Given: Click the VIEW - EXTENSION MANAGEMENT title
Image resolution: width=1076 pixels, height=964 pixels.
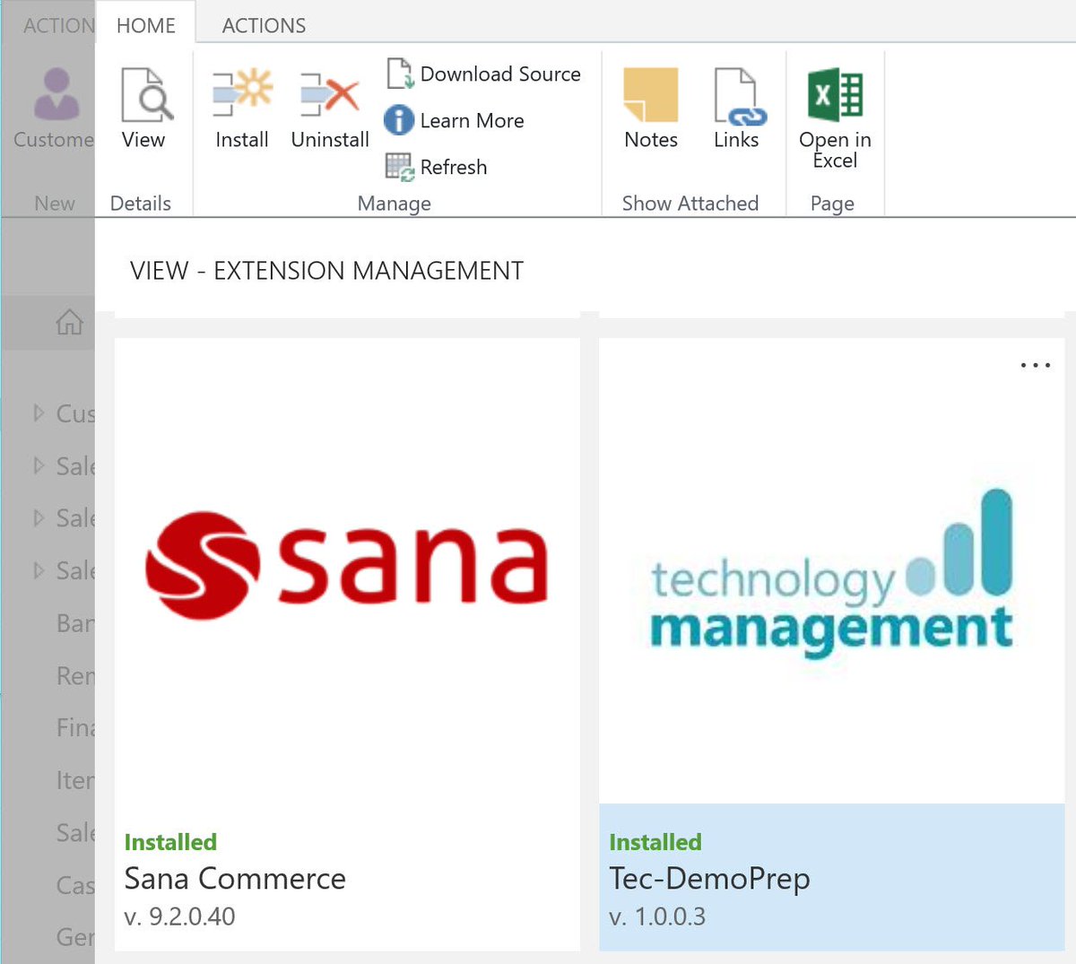Looking at the screenshot, I should (x=326, y=271).
